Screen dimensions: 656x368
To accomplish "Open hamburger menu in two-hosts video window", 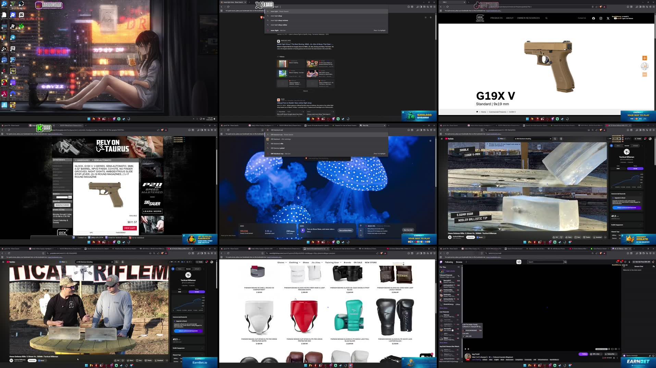I will pyautogui.click(x=3, y=262).
